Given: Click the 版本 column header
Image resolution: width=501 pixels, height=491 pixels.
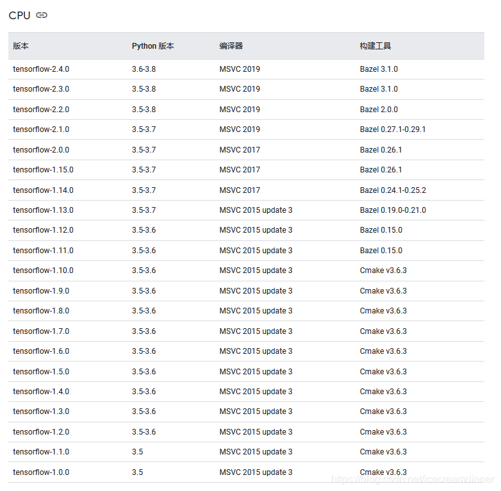Looking at the screenshot, I should point(21,46).
